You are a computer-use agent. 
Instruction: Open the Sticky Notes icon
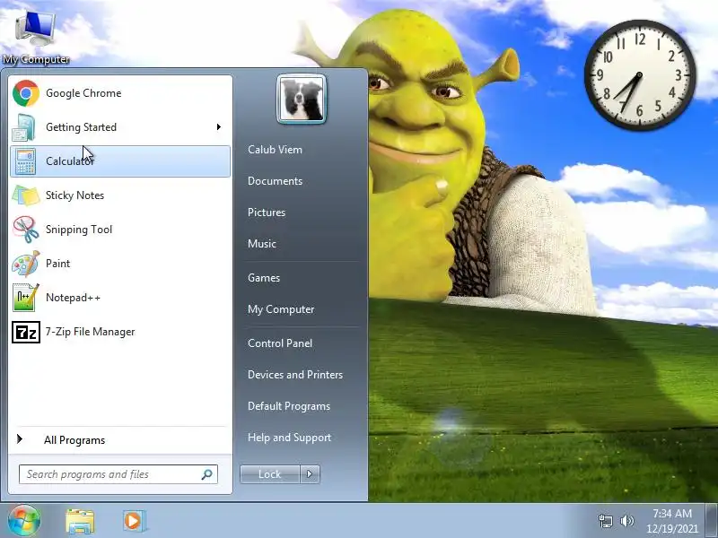(25, 195)
